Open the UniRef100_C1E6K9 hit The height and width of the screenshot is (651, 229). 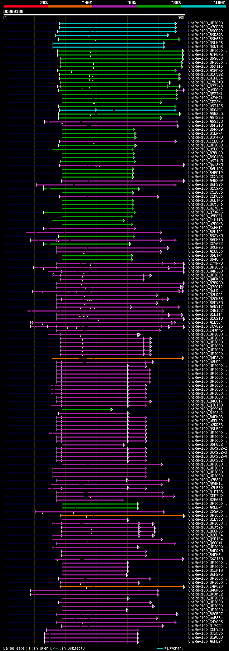click(x=205, y=141)
